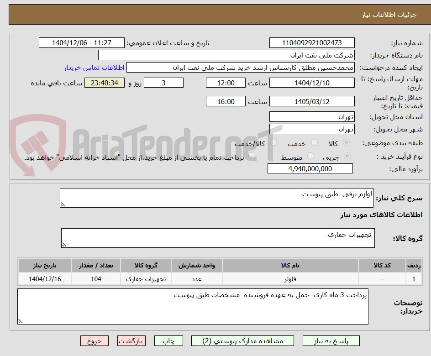Click the quantity cell 104

[x=96, y=279]
